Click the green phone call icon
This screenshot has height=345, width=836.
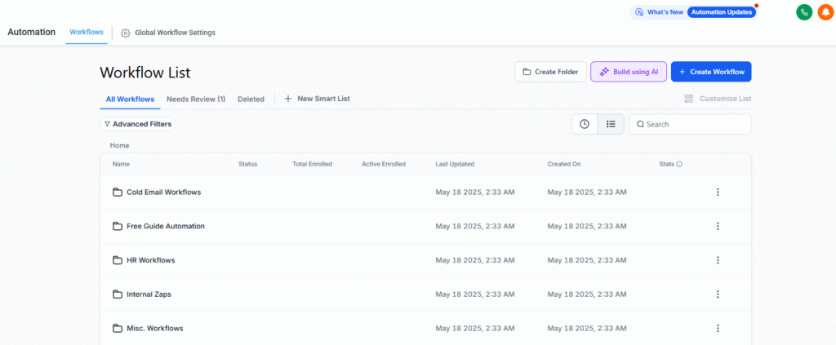[x=804, y=12]
